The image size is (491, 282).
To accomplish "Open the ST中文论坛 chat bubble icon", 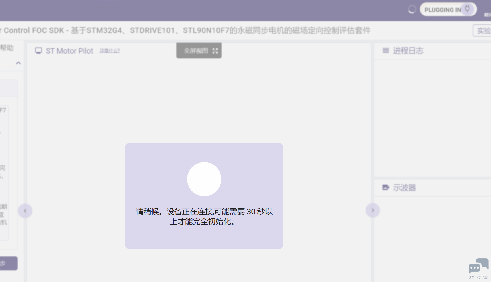I will point(478,266).
